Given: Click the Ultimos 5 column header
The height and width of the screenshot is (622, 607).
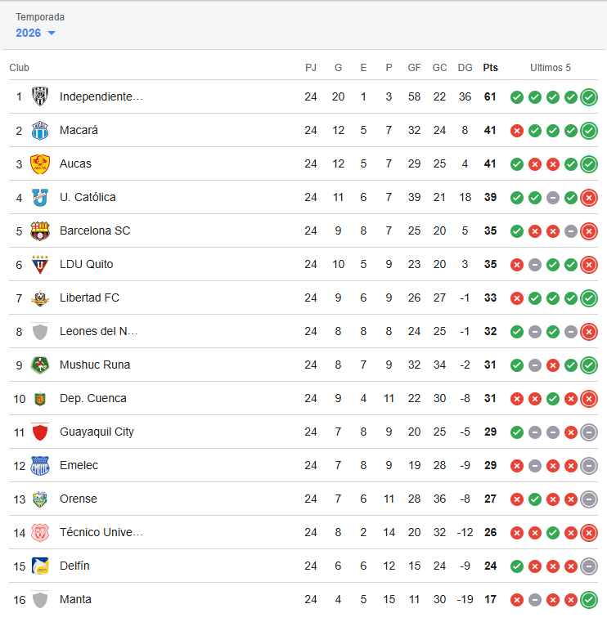Looking at the screenshot, I should (551, 68).
